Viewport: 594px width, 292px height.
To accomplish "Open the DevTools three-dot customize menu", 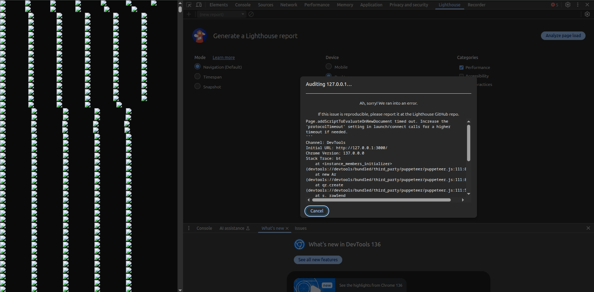I will [x=578, y=5].
